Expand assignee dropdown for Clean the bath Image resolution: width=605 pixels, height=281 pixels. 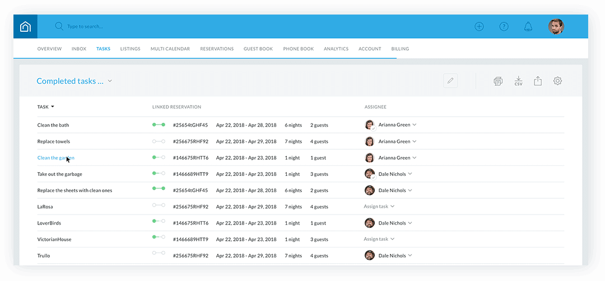coord(415,125)
